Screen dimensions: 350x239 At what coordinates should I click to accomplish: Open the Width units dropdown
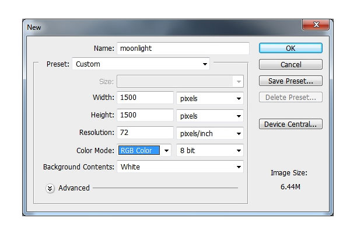pos(210,98)
